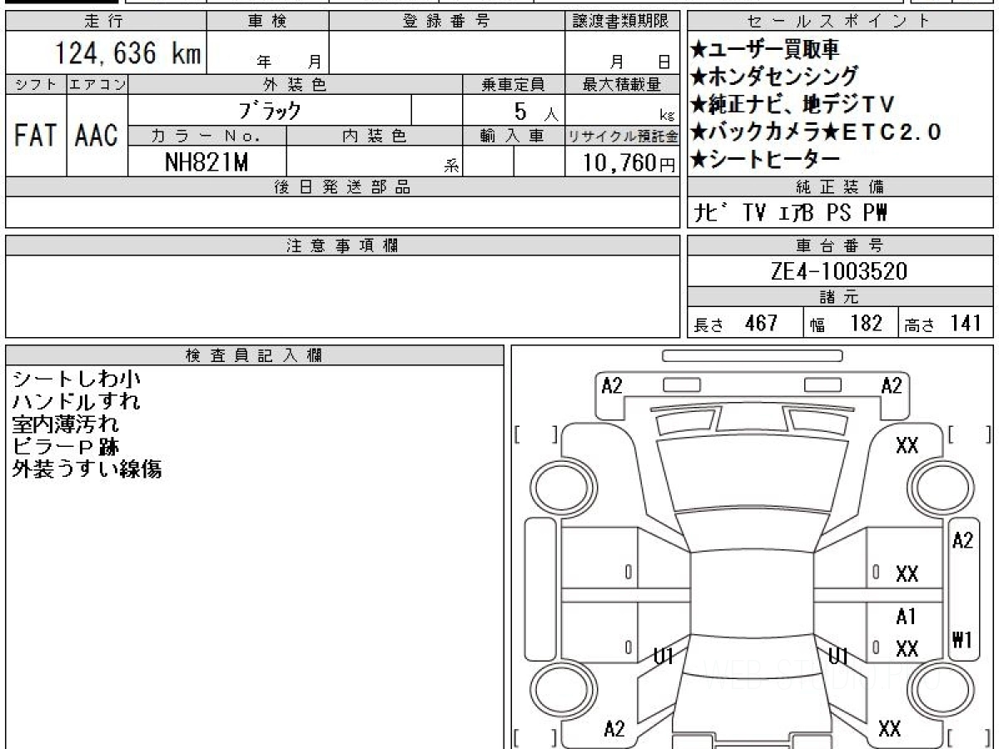Select the mileage value 124,636 km
The height and width of the screenshot is (749, 999).
point(127,53)
